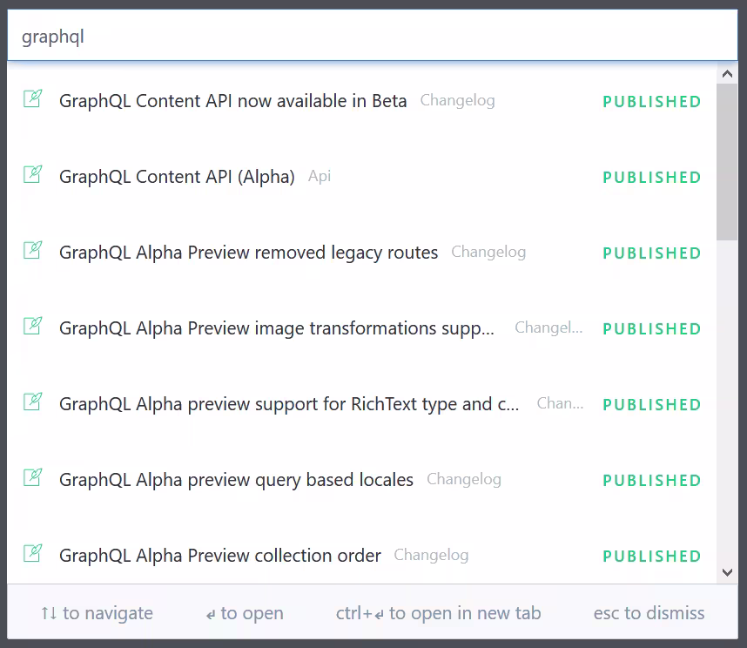Click 'ctrl+↵ to open in new tab' hint
This screenshot has width=747, height=648.
(x=438, y=613)
